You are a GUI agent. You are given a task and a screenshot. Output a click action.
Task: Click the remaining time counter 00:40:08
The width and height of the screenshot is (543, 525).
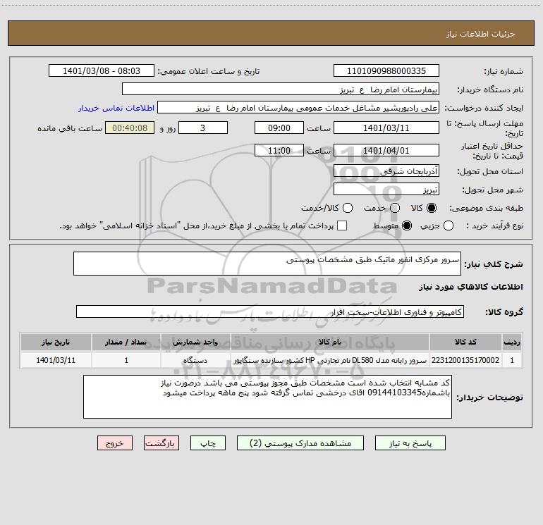[130, 128]
